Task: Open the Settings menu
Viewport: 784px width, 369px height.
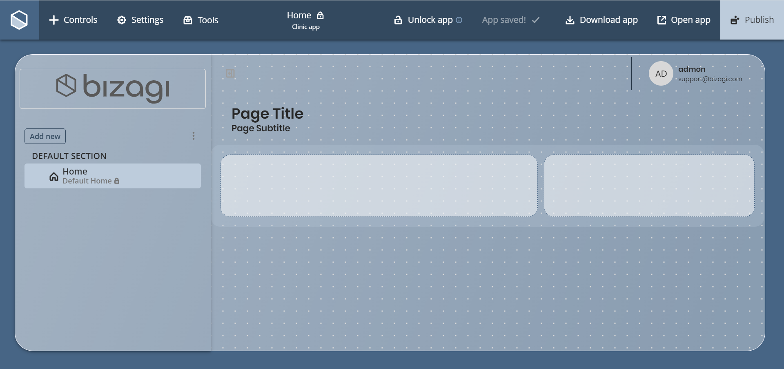Action: tap(140, 20)
